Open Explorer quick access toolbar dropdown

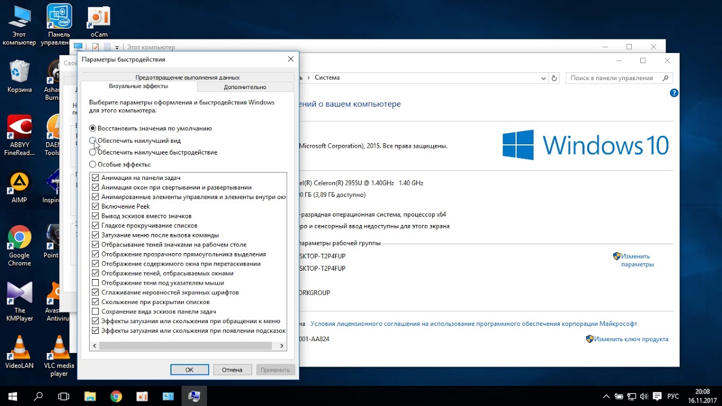click(x=117, y=47)
